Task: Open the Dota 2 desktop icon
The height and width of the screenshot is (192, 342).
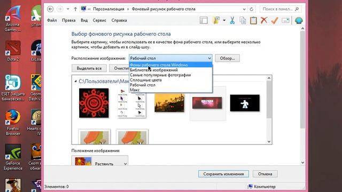Action: click(x=13, y=51)
